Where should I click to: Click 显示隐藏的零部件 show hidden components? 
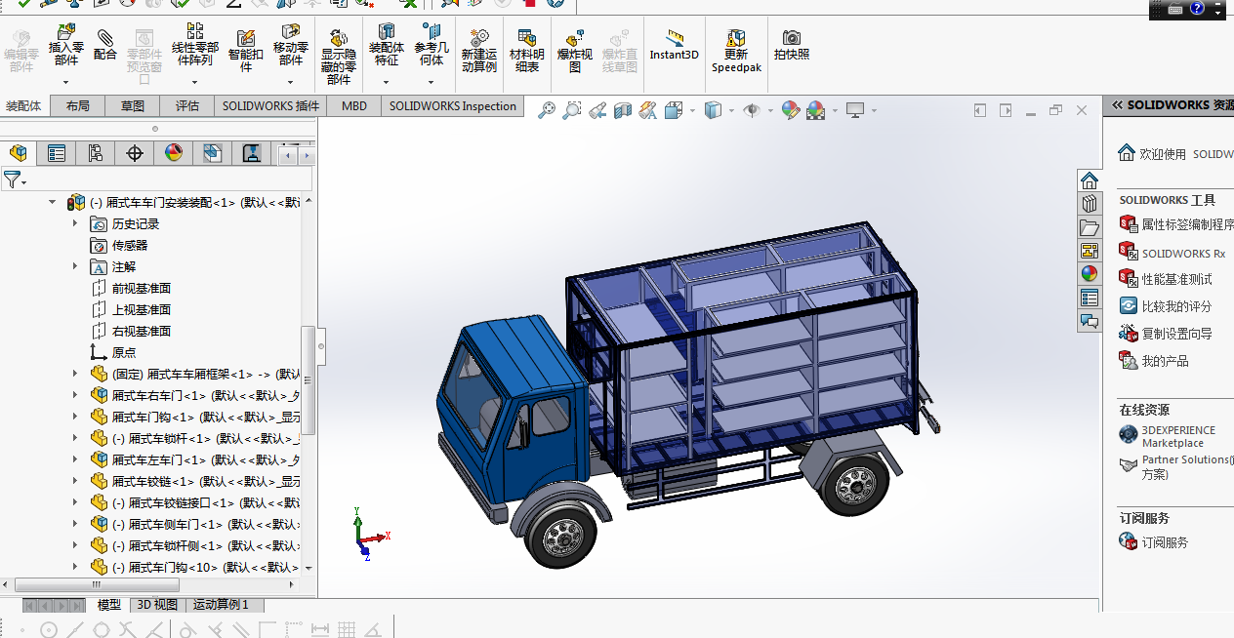pyautogui.click(x=339, y=58)
